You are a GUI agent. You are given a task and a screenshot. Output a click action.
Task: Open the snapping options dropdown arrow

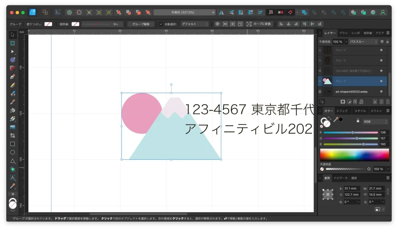pyautogui.click(x=297, y=12)
